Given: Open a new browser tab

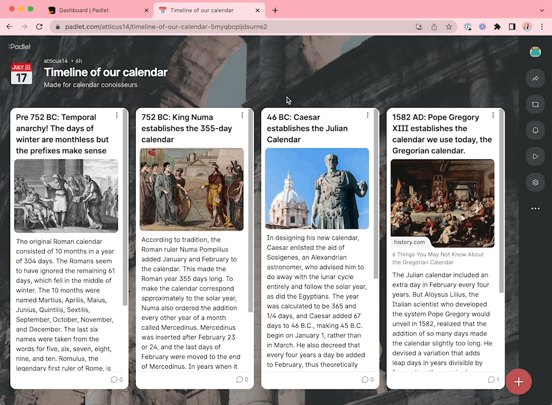Looking at the screenshot, I should pos(275,10).
